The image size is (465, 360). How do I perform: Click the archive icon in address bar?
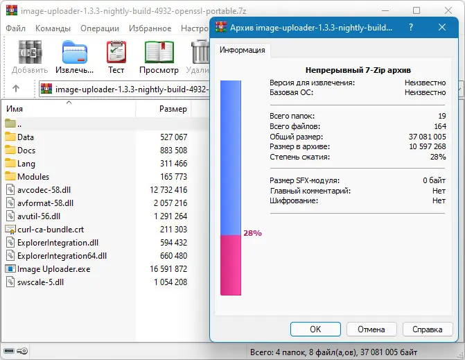coord(46,89)
